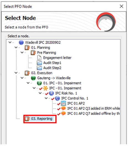Click the green P icon for 01. IPC - 01. Impairment

pos(39,83)
